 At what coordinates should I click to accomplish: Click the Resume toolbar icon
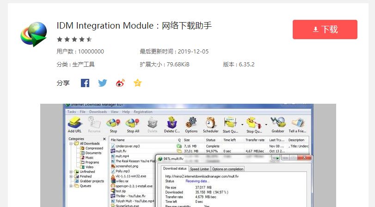click(x=94, y=125)
